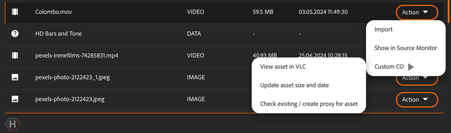Screen dimensions: 451x133
Task: Select View asset in VLC
Action: click(x=283, y=66)
